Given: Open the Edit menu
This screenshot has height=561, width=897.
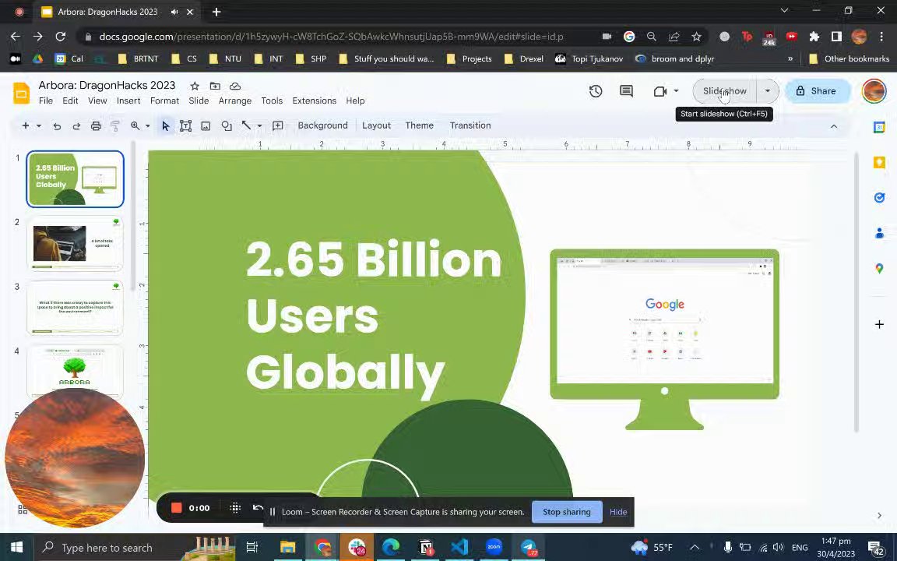Looking at the screenshot, I should (70, 101).
